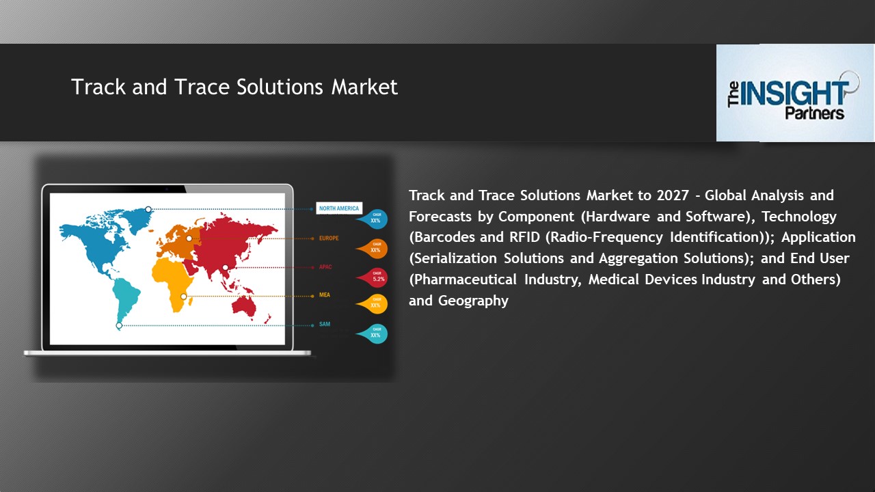The image size is (875, 492).
Task: Click the Track and Trace Solutions Market title
Action: pyautogui.click(x=234, y=87)
